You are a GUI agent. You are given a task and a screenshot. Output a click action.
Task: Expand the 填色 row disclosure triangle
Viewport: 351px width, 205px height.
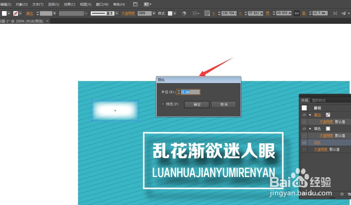point(310,128)
